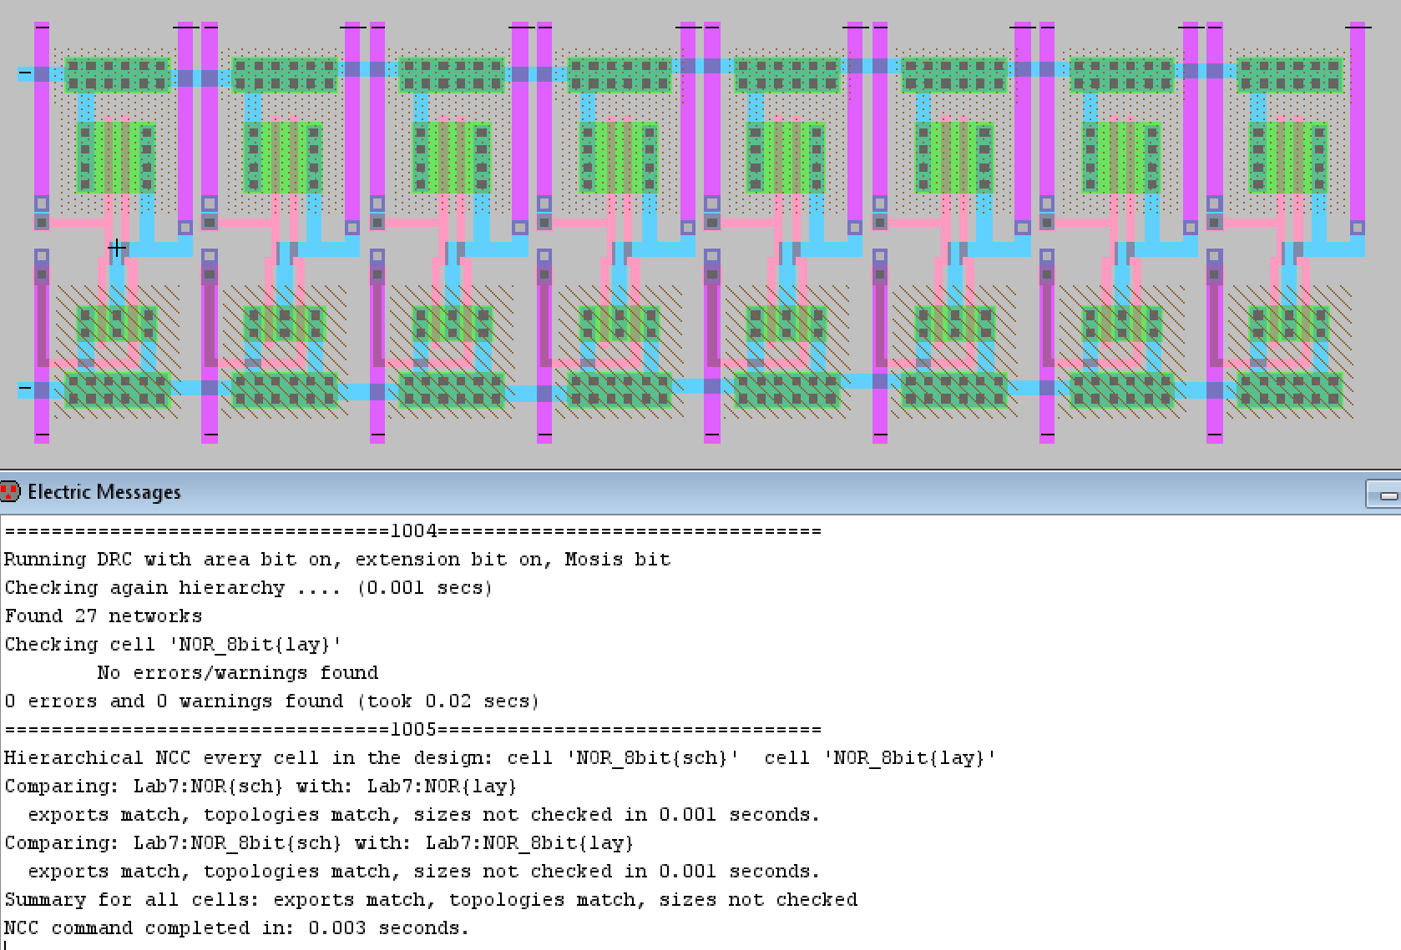The image size is (1401, 950).
Task: Click the 'Found 27 networks' message line
Action: pyautogui.click(x=104, y=616)
